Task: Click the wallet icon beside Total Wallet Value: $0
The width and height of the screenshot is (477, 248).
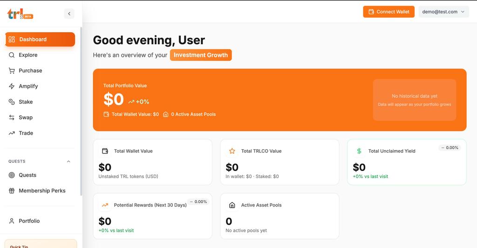Action: pyautogui.click(x=106, y=114)
